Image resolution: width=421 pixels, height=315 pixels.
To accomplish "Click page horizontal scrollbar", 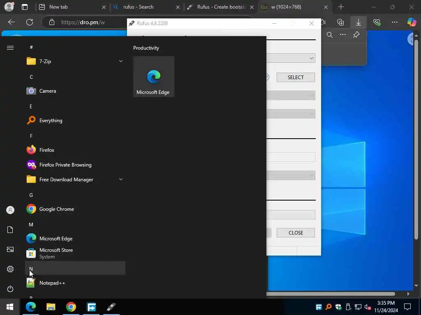I will coord(331,294).
